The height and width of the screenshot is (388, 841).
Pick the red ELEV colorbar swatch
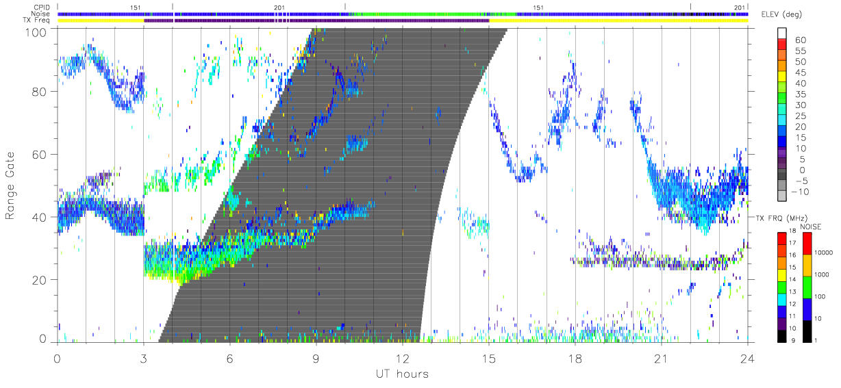[x=783, y=45]
